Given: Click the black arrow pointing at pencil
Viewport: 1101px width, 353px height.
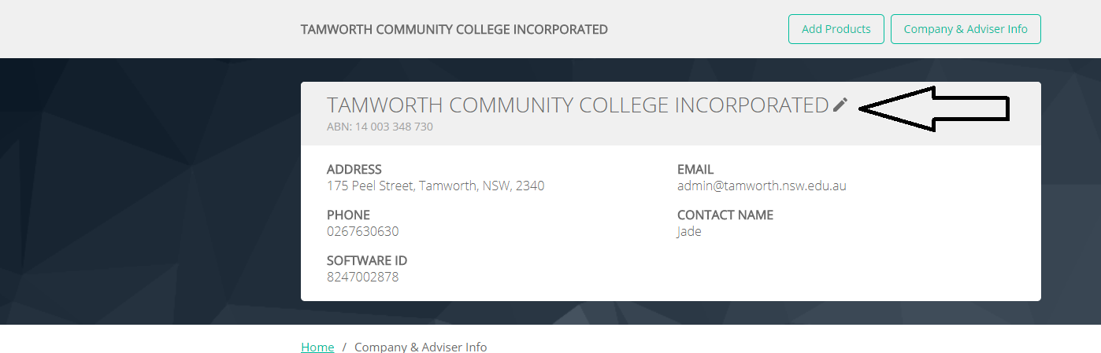Looking at the screenshot, I should pos(934,109).
